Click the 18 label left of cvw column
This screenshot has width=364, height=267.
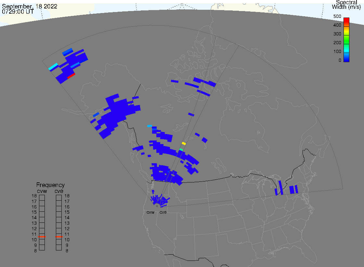pos(34,196)
